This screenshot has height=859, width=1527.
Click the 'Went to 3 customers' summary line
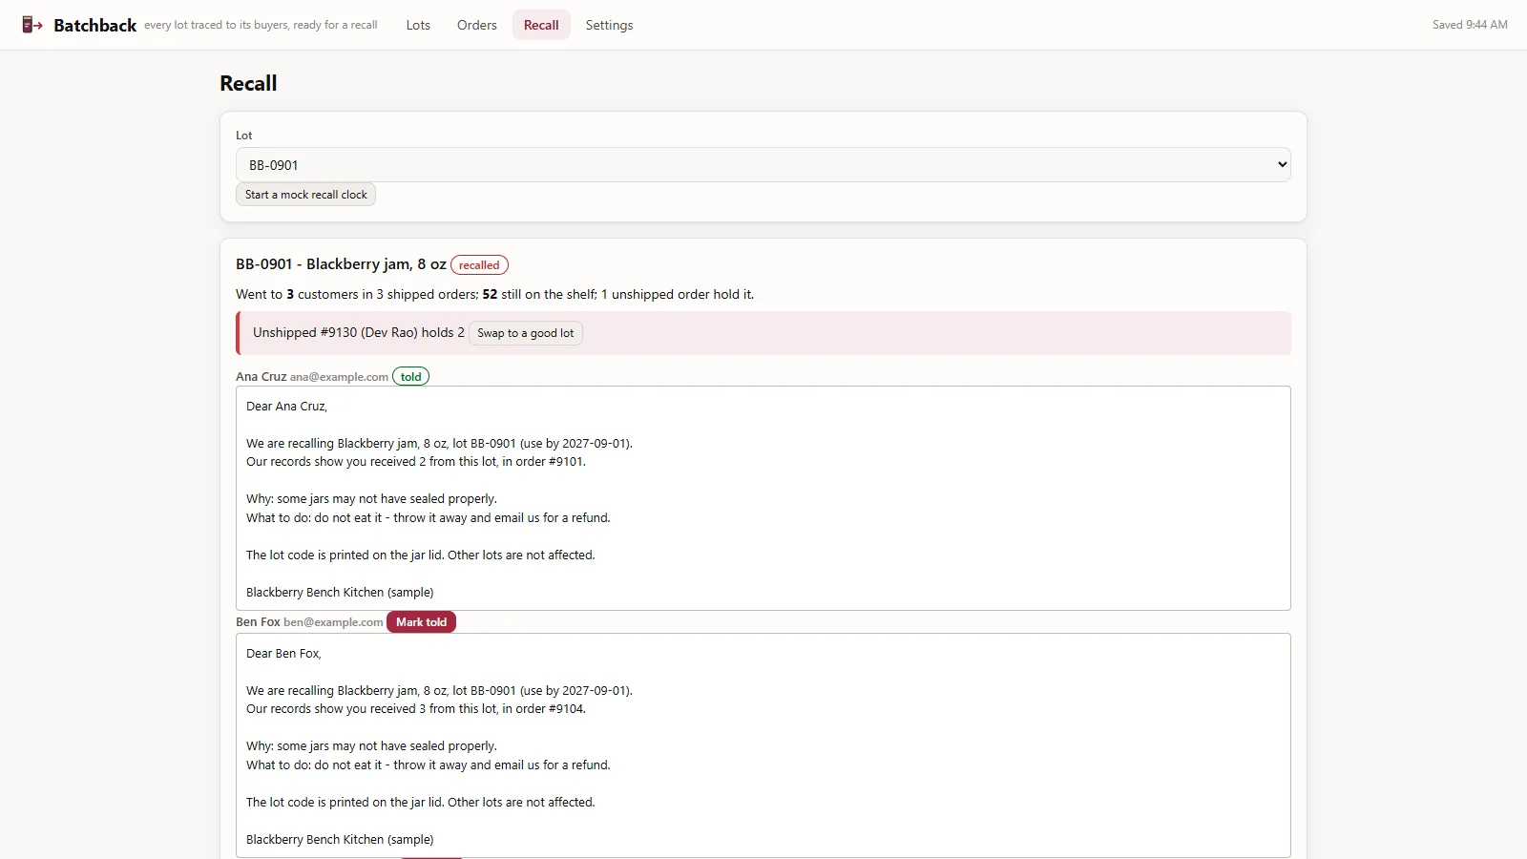click(x=494, y=295)
